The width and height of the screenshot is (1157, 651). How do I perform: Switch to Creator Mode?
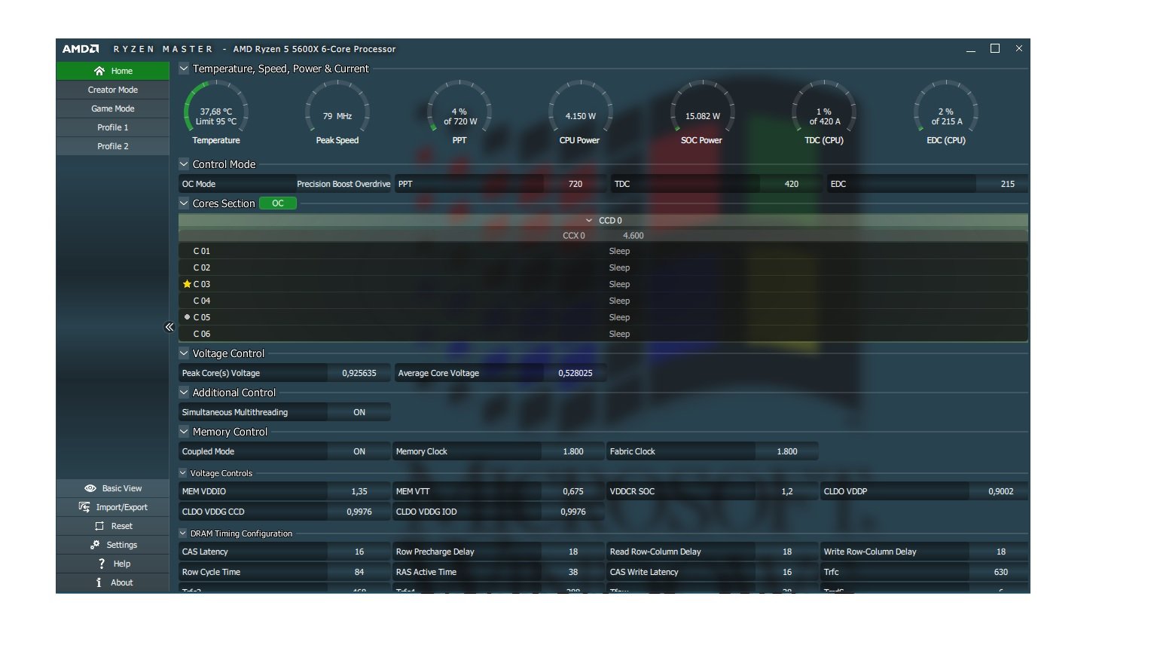pos(113,90)
